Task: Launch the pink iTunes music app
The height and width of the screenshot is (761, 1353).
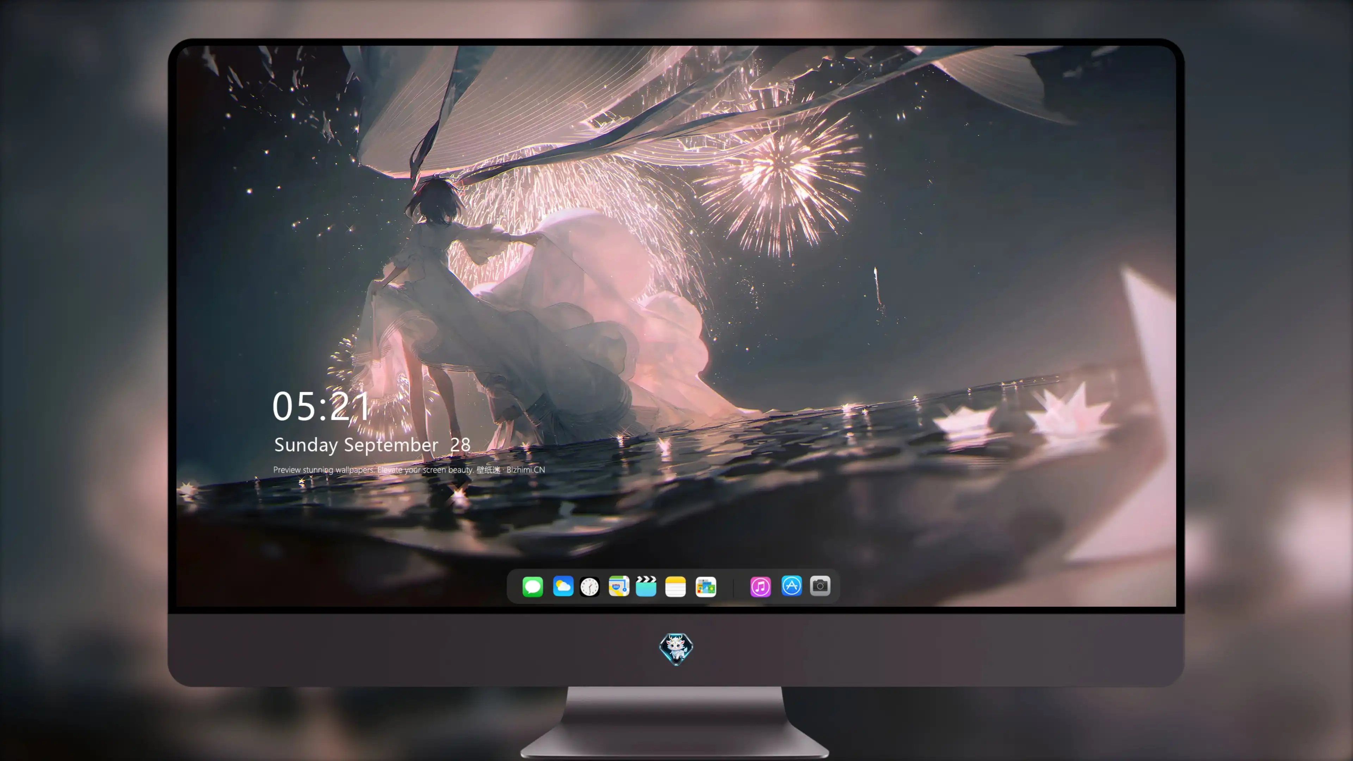Action: [x=761, y=586]
